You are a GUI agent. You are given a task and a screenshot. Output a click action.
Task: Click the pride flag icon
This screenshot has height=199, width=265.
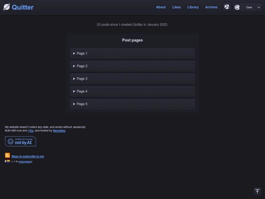click(7, 161)
